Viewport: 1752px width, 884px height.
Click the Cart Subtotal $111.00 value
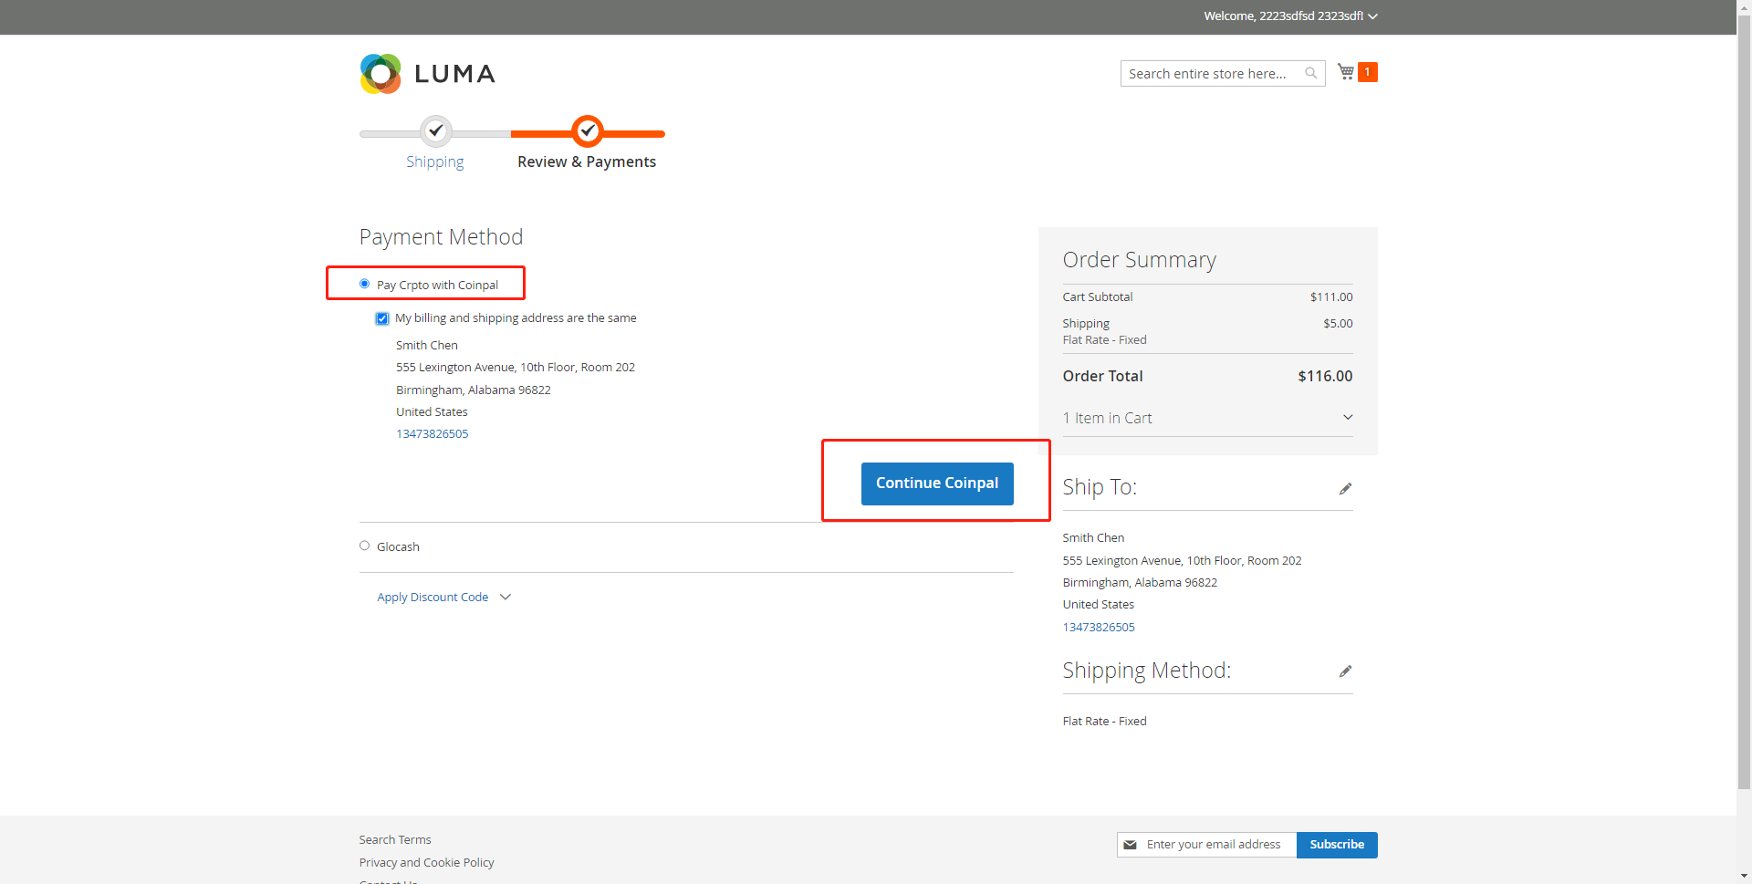pos(1331,297)
